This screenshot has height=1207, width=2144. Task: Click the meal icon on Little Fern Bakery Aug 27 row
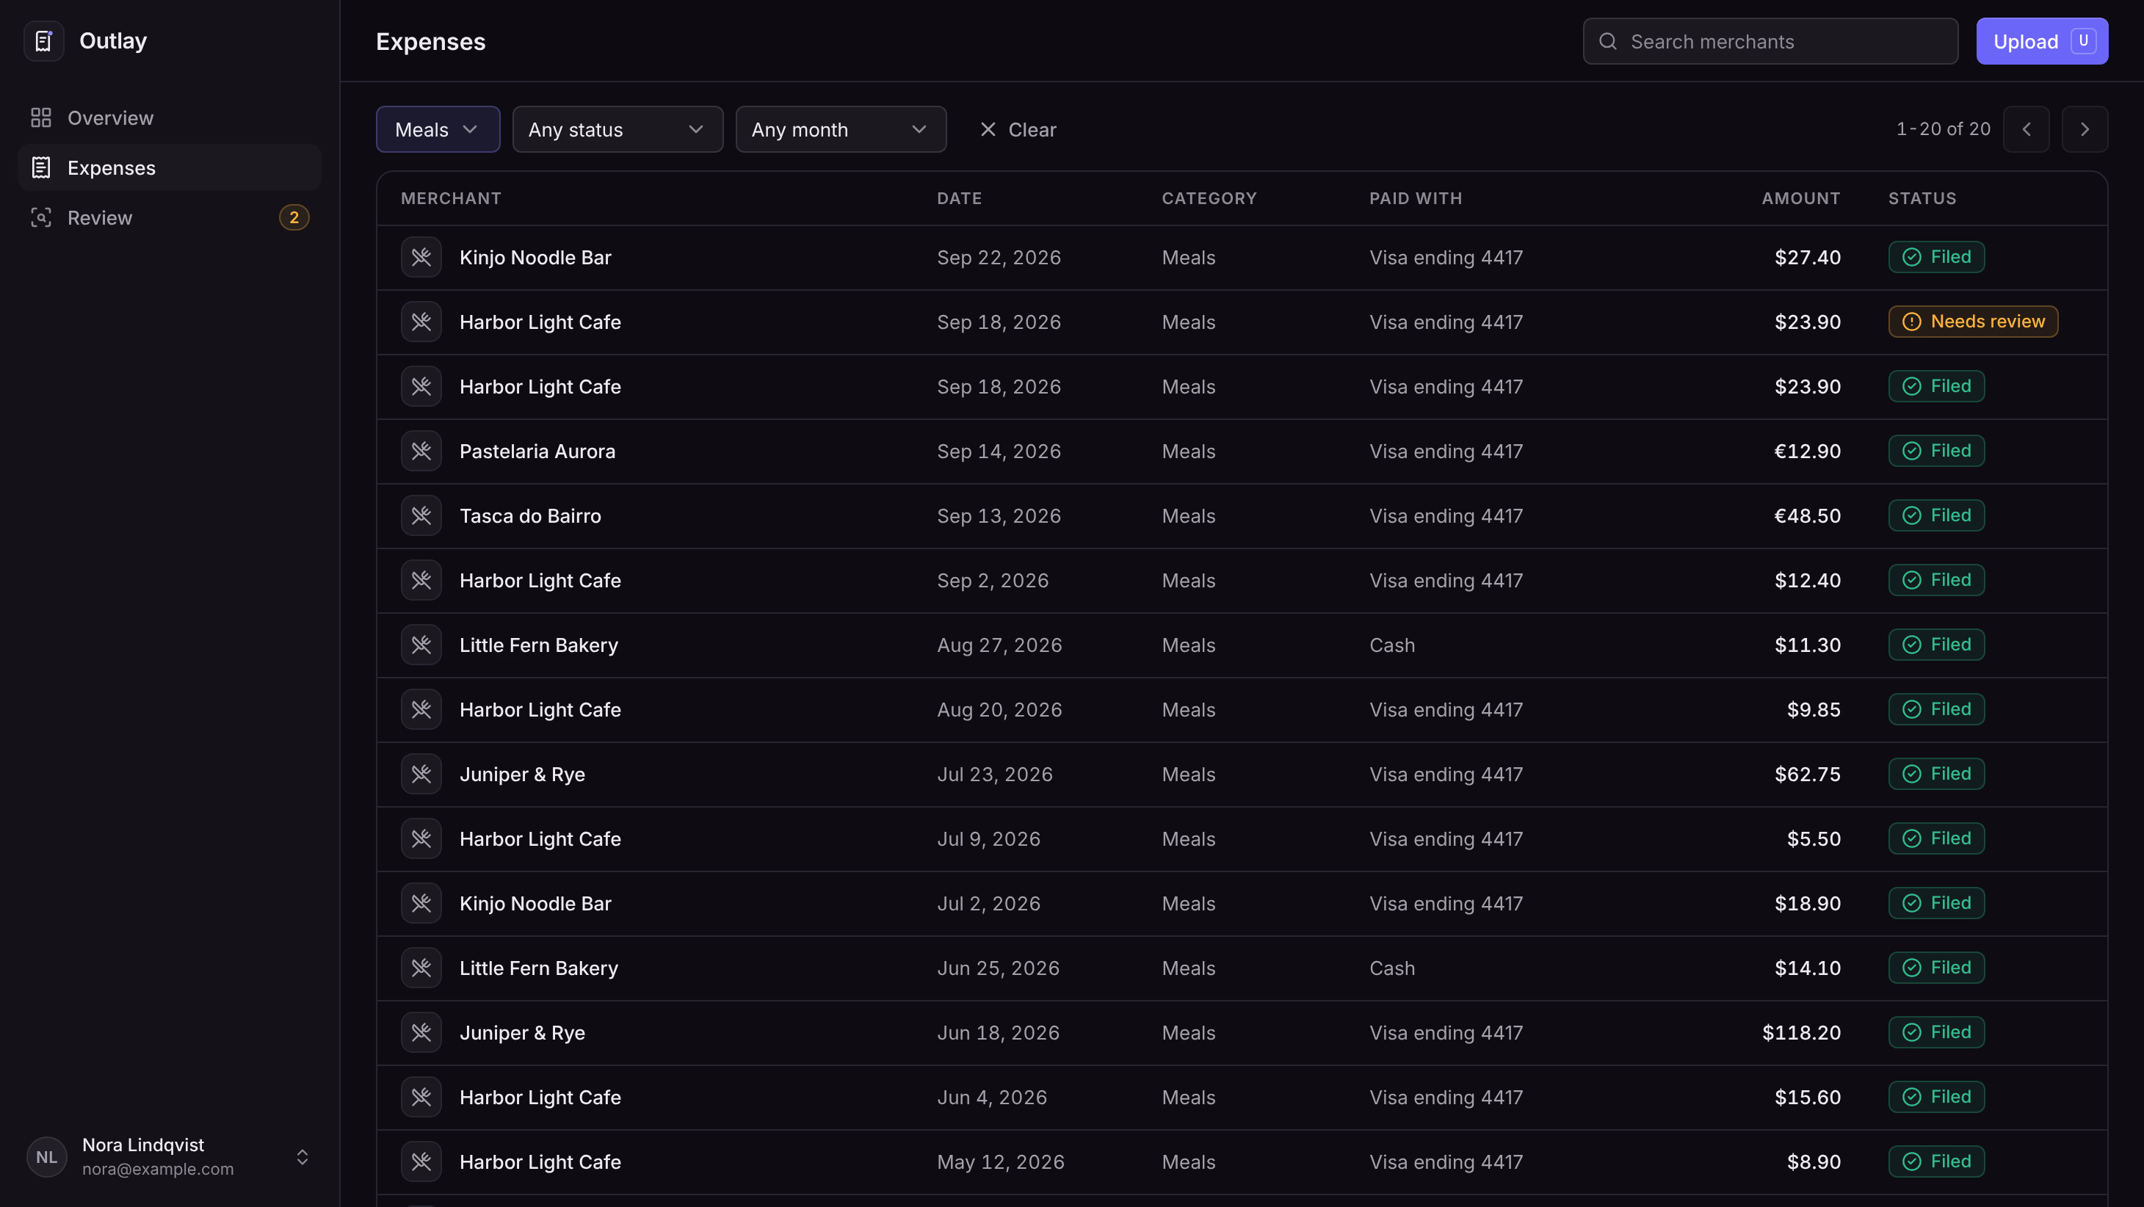click(x=421, y=645)
